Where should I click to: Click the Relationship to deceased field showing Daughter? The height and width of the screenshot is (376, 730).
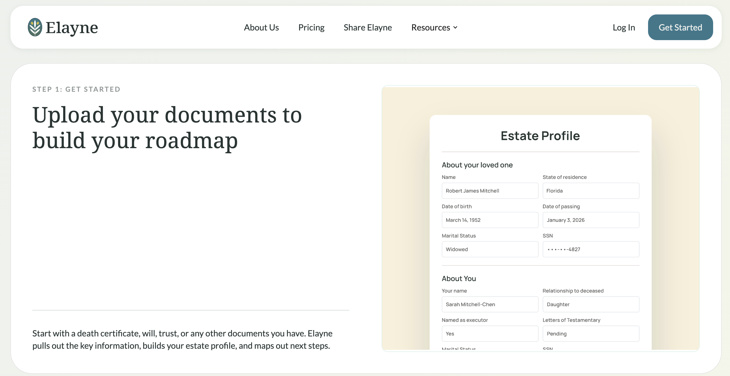coord(591,304)
